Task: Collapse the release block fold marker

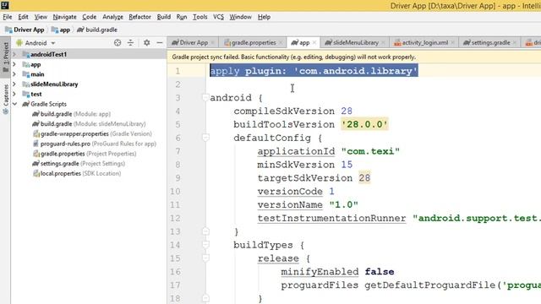Action: coord(205,258)
